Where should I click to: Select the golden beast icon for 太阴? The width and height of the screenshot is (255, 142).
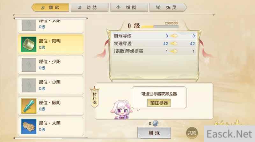pos(29,126)
